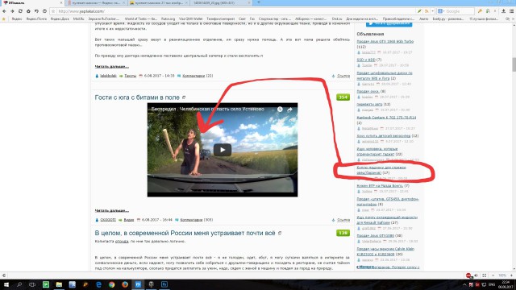Open World of Tanks bookmark
The height and width of the screenshot is (290, 516).
(141, 19)
